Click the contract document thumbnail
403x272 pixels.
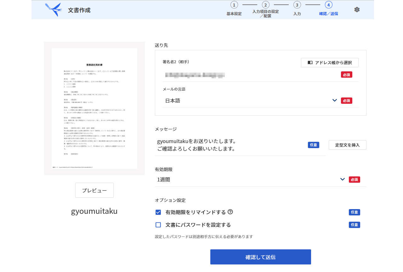[94, 108]
